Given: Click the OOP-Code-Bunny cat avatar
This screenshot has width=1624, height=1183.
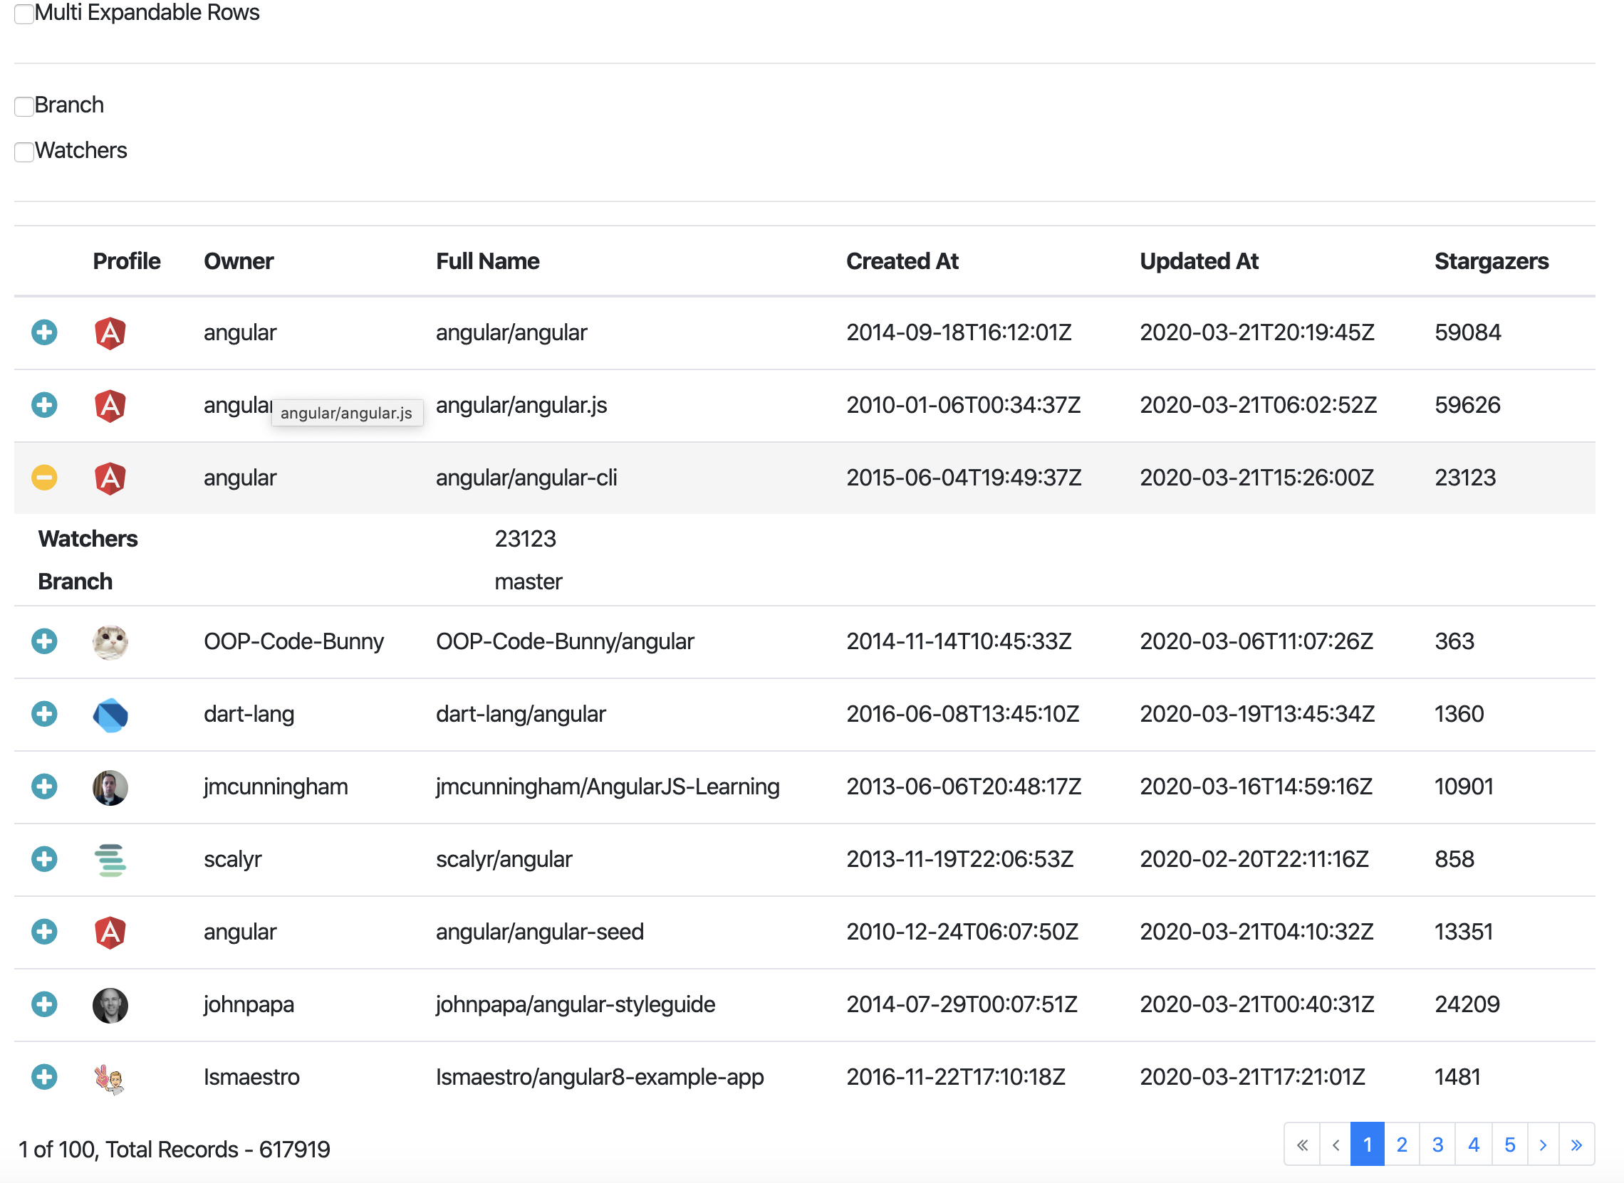Looking at the screenshot, I should (110, 641).
